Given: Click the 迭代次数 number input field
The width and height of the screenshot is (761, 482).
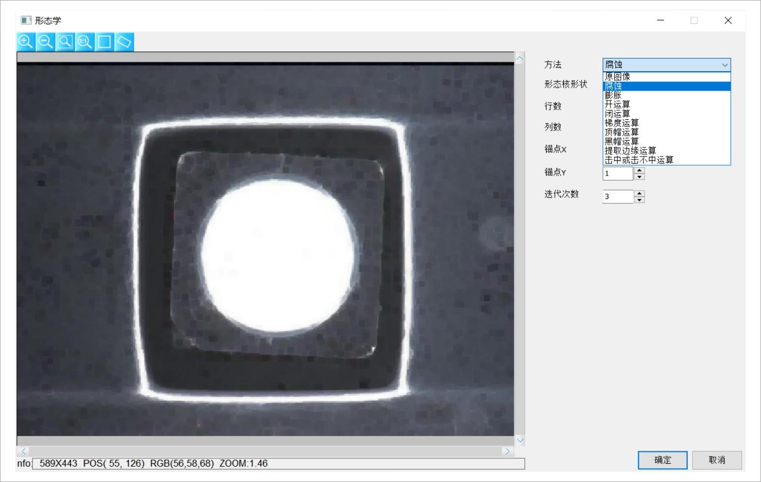Looking at the screenshot, I should (617, 196).
